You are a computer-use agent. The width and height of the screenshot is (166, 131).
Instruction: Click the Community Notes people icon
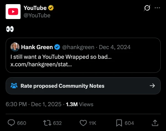pyautogui.click(x=14, y=86)
